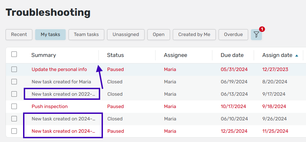Check the box for New task created for Maria
The image size is (306, 142).
(x=14, y=82)
